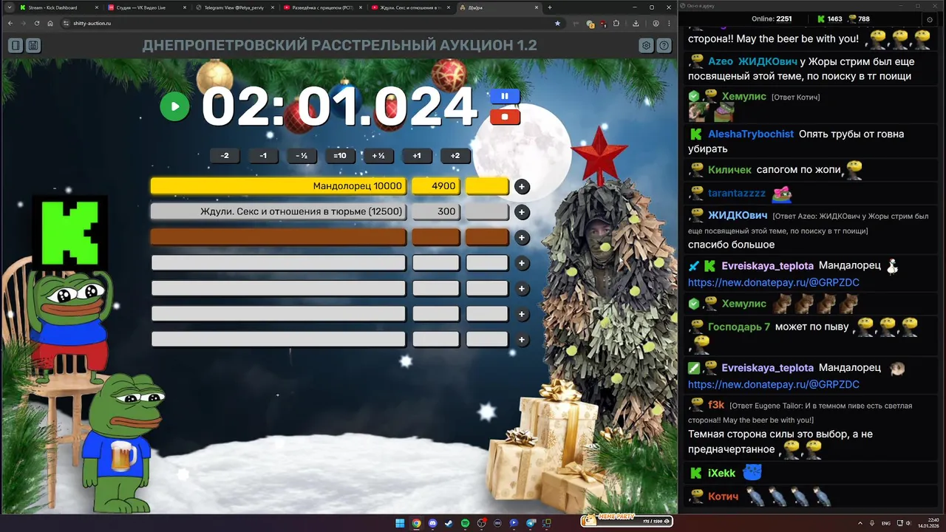The height and width of the screenshot is (532, 946).
Task: Toggle the sidebar panel icon in auction header
Action: tap(15, 46)
